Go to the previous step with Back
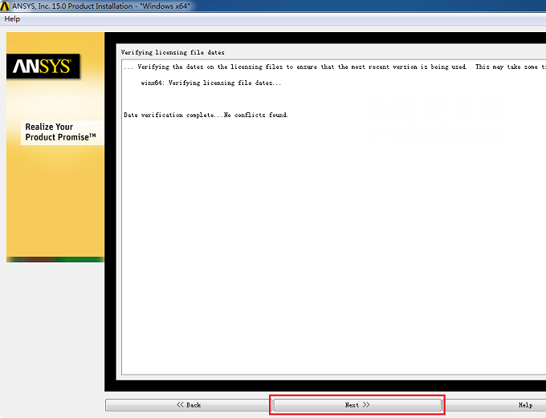This screenshot has width=546, height=418. coord(189,405)
